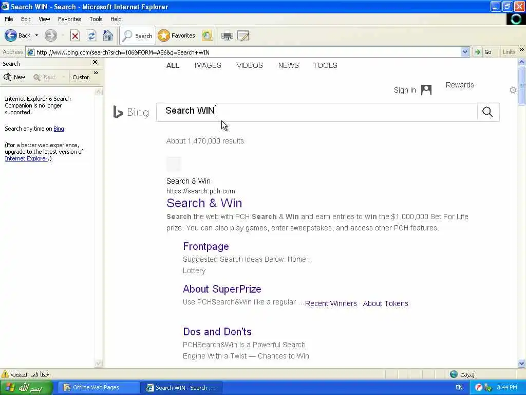
Task: Open the Recent Winners link
Action: [331, 303]
